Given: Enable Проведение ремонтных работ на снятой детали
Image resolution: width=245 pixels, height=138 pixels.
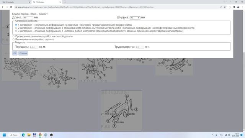Looking at the screenshot, I should click(13, 36).
